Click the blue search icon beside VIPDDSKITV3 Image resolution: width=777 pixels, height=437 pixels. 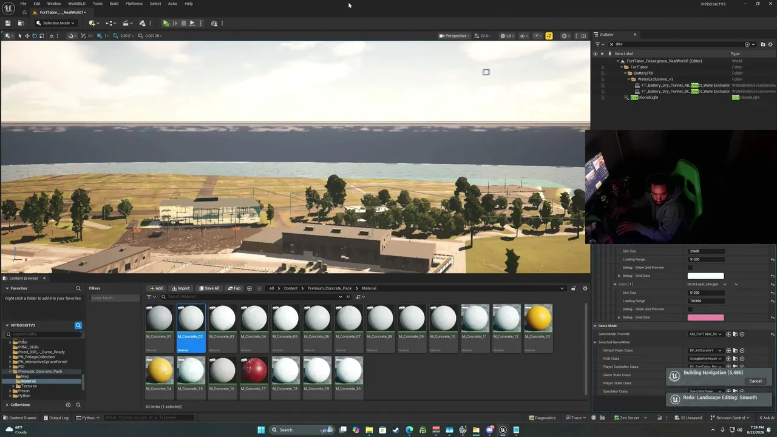[78, 325]
